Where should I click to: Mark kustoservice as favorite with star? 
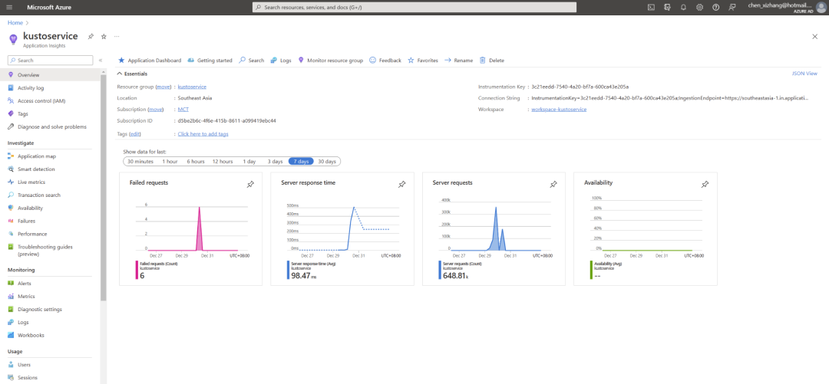104,37
